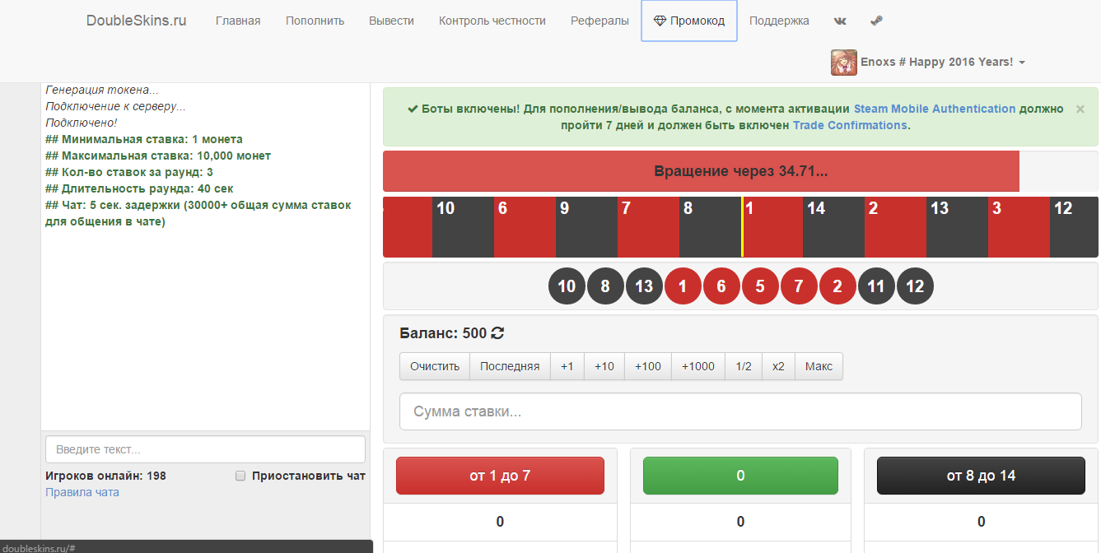Add +100 to the bet amount
Viewport: 1101px width, 553px height.
click(x=648, y=366)
